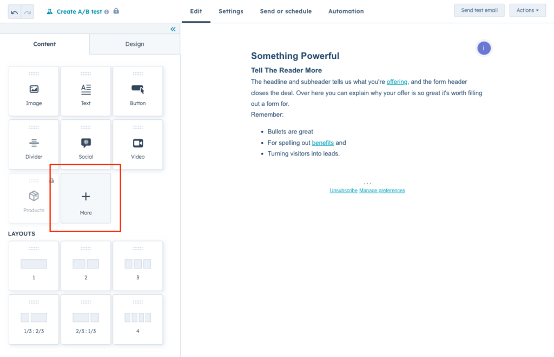This screenshot has height=357, width=554.
Task: Click Send test email button
Action: click(x=479, y=10)
